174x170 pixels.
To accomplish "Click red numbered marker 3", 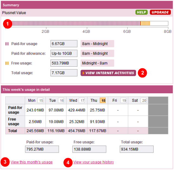I will (x=5, y=162).
